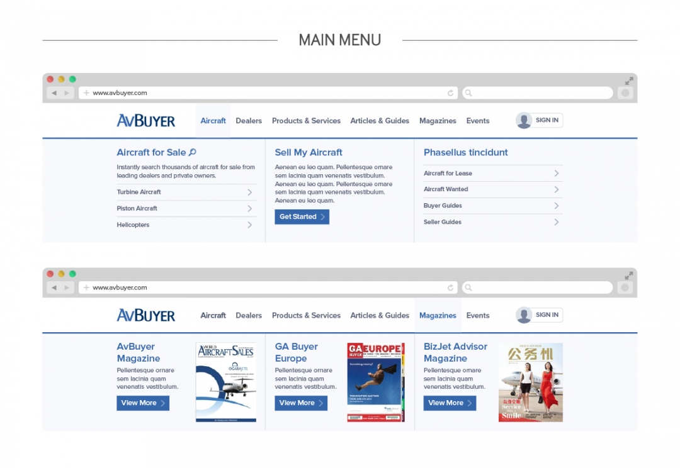Click red close dot in top browser

point(50,79)
